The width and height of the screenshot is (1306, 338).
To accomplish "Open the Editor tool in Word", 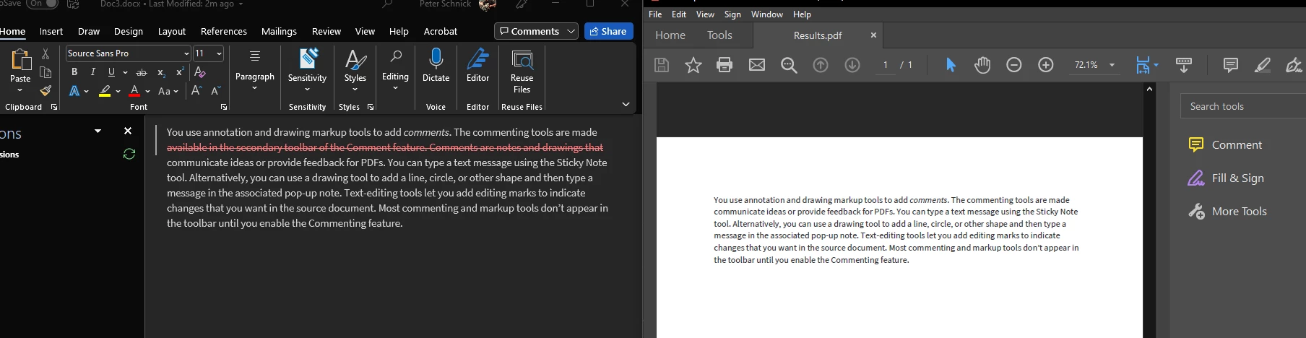I will pyautogui.click(x=477, y=65).
